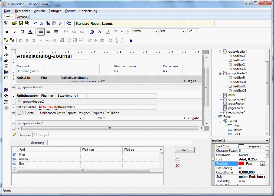Open the Einfügen menu
The width and height of the screenshot is (274, 196).
pyautogui.click(x=55, y=11)
